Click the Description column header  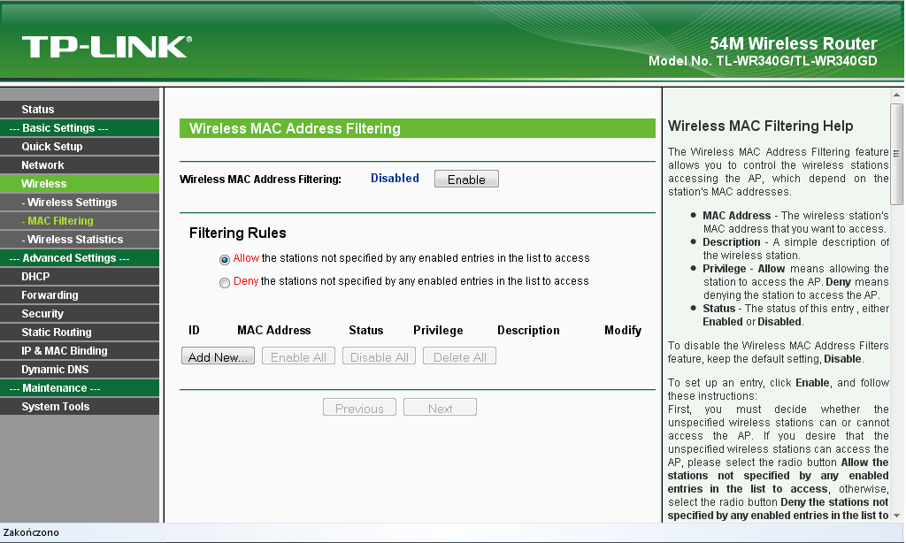click(528, 330)
